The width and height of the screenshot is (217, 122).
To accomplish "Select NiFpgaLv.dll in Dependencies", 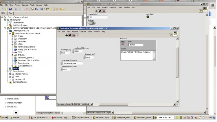I will (x=20, y=79).
